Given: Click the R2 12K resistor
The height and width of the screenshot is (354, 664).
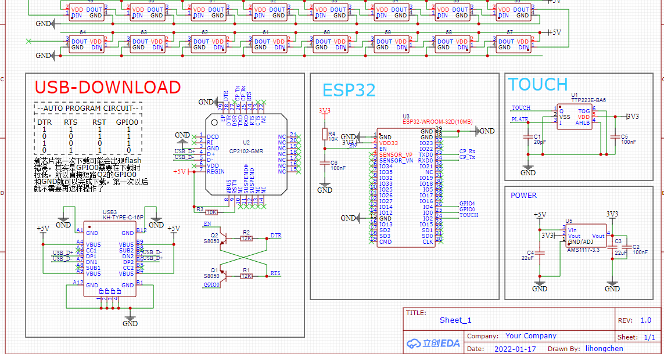Looking at the screenshot, I should [x=246, y=239].
